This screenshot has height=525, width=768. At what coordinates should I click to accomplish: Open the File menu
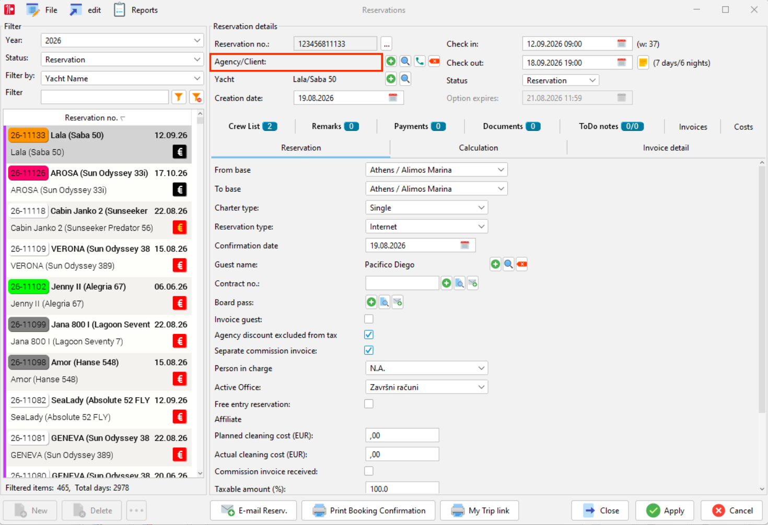point(42,10)
